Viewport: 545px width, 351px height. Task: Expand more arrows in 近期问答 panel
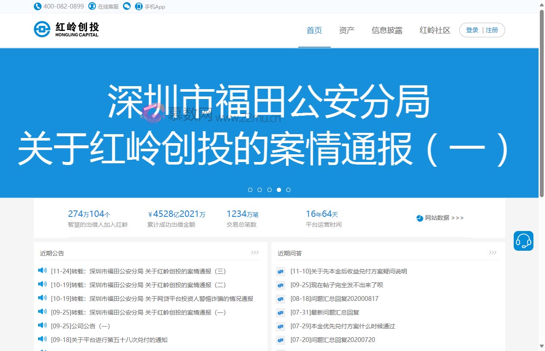[x=493, y=253]
